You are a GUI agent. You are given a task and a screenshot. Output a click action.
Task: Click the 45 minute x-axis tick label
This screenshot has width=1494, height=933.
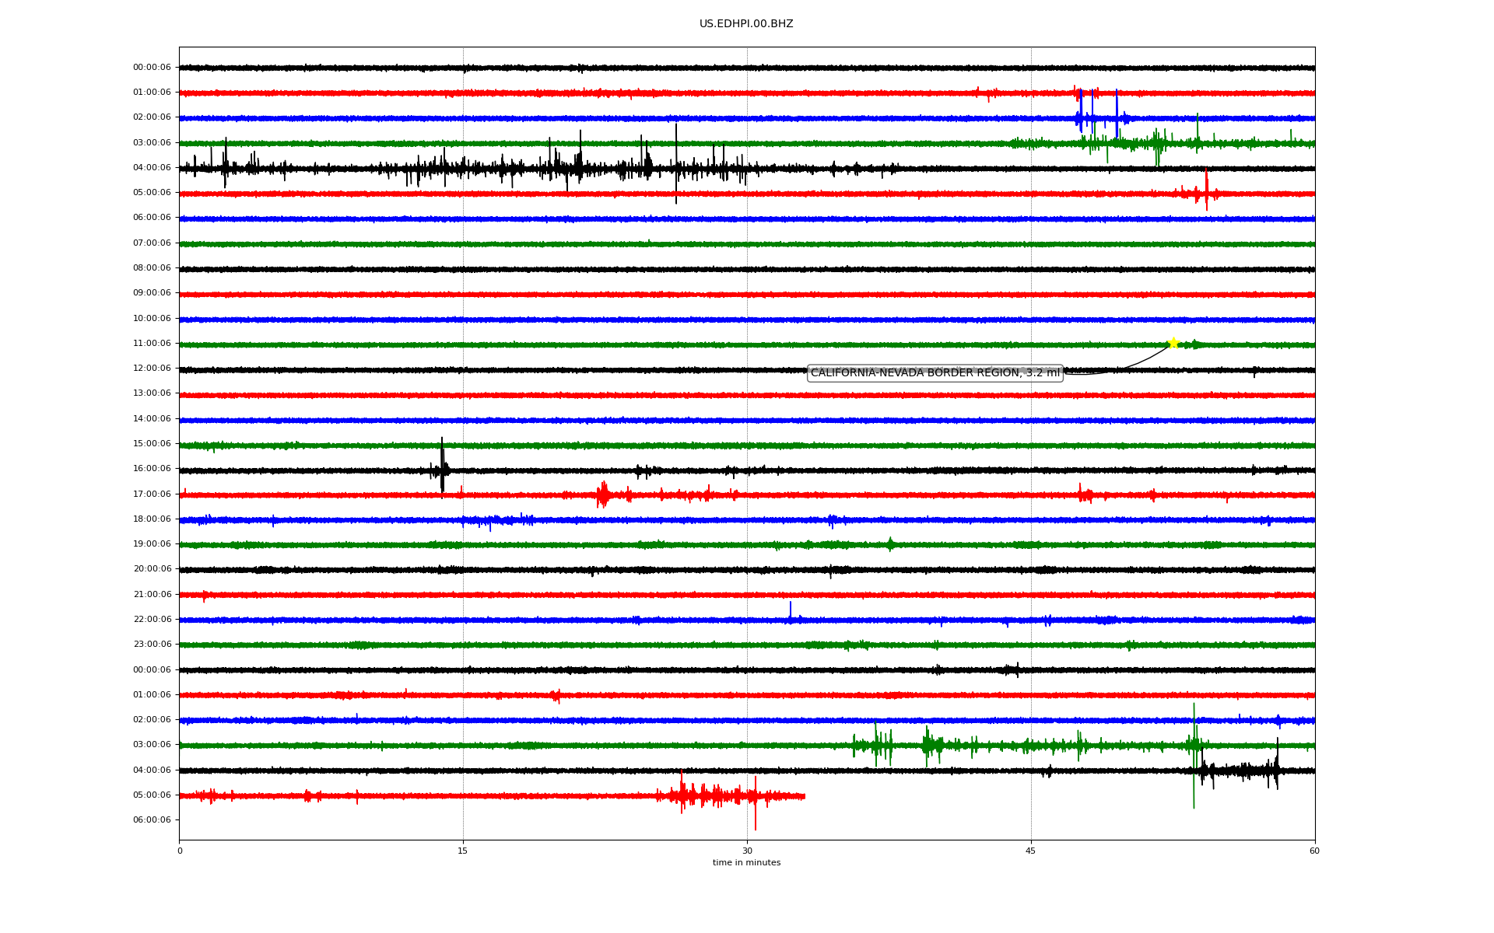coord(1031,851)
